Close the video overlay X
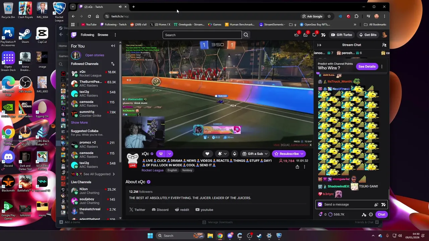Image resolution: width=429 pixels, height=241 pixels. pyautogui.click(x=310, y=145)
